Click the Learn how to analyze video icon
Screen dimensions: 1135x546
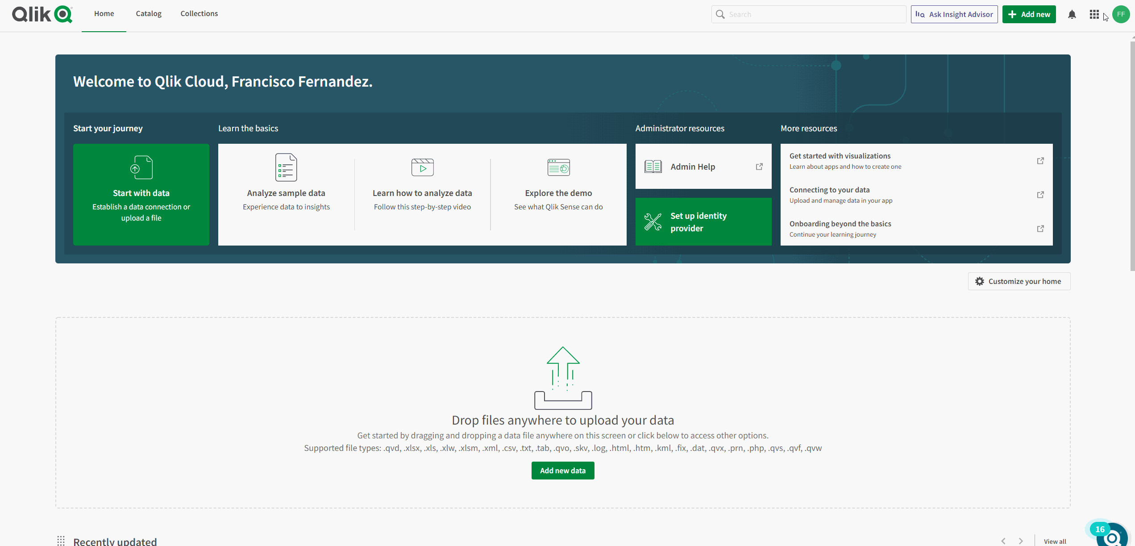[422, 167]
